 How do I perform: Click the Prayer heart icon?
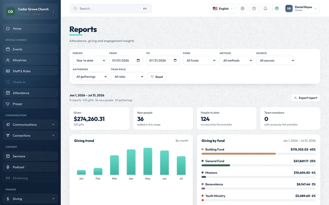(x=8, y=104)
